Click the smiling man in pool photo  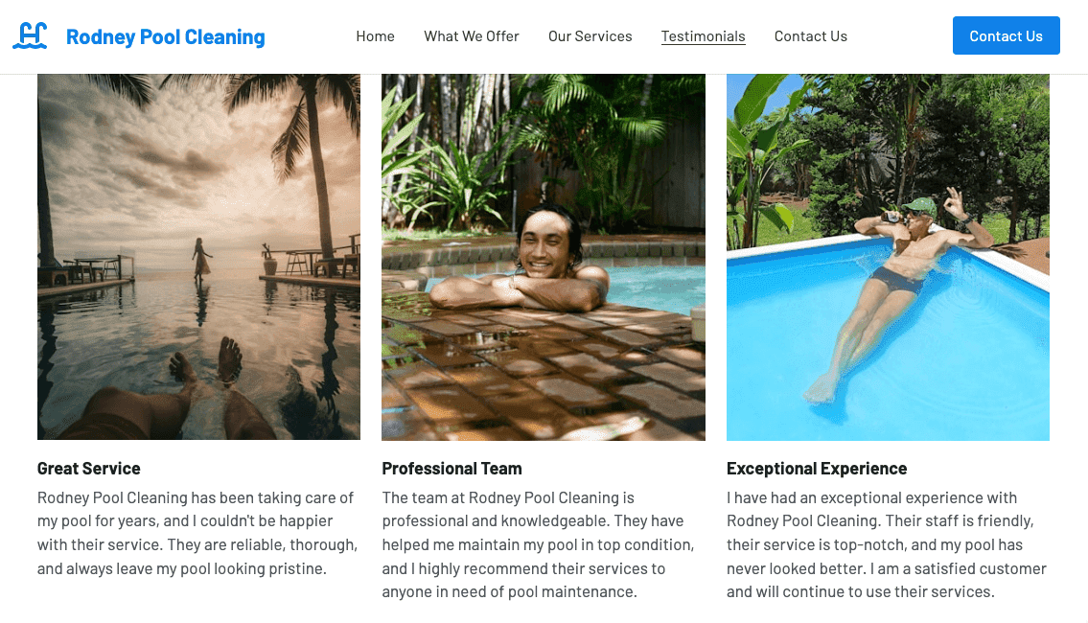coord(543,254)
